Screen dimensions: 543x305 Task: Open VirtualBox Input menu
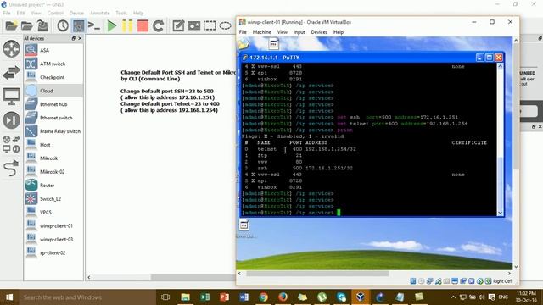[299, 32]
